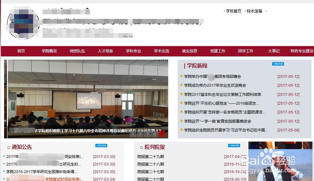314x181 pixels.
Task: Show slide 1 of the photo carousel
Action: point(133,134)
